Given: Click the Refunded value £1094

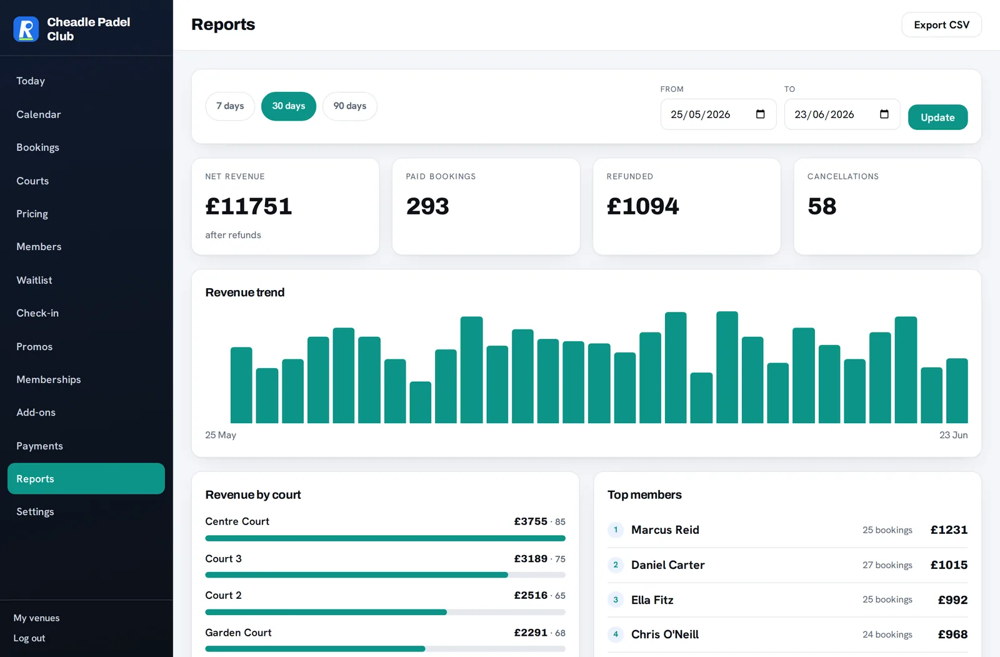Looking at the screenshot, I should coord(642,206).
